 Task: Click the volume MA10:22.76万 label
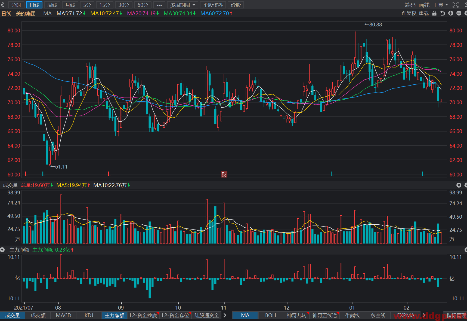112,185
